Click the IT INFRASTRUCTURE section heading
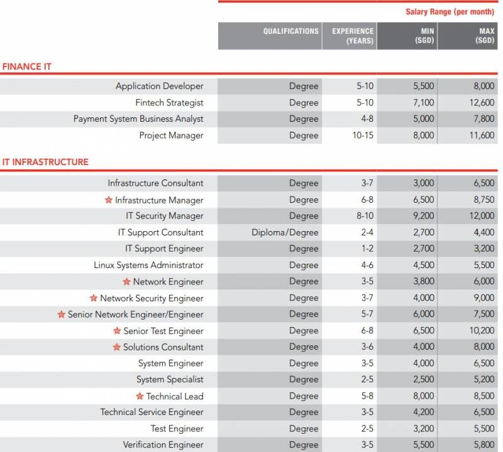The height and width of the screenshot is (452, 503). coord(45,162)
